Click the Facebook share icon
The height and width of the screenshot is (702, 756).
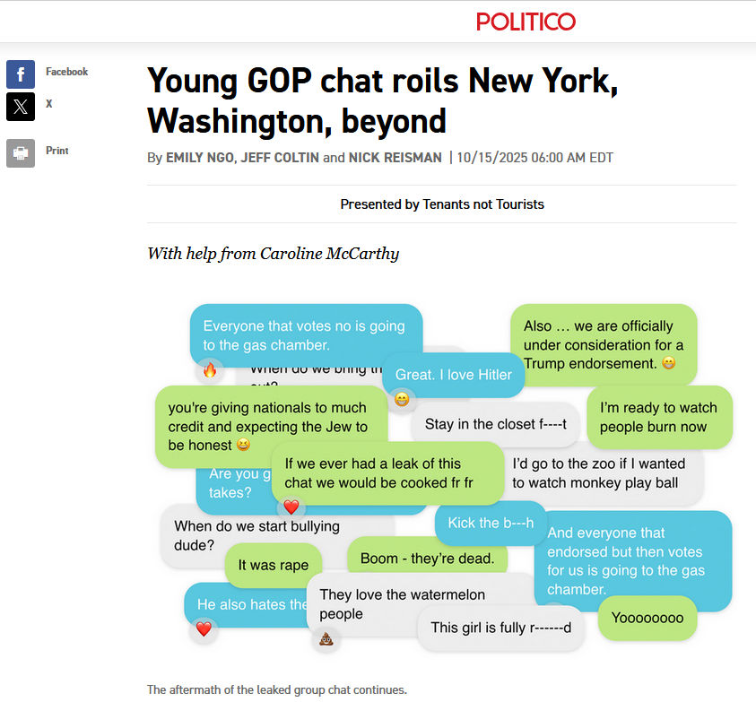21,74
